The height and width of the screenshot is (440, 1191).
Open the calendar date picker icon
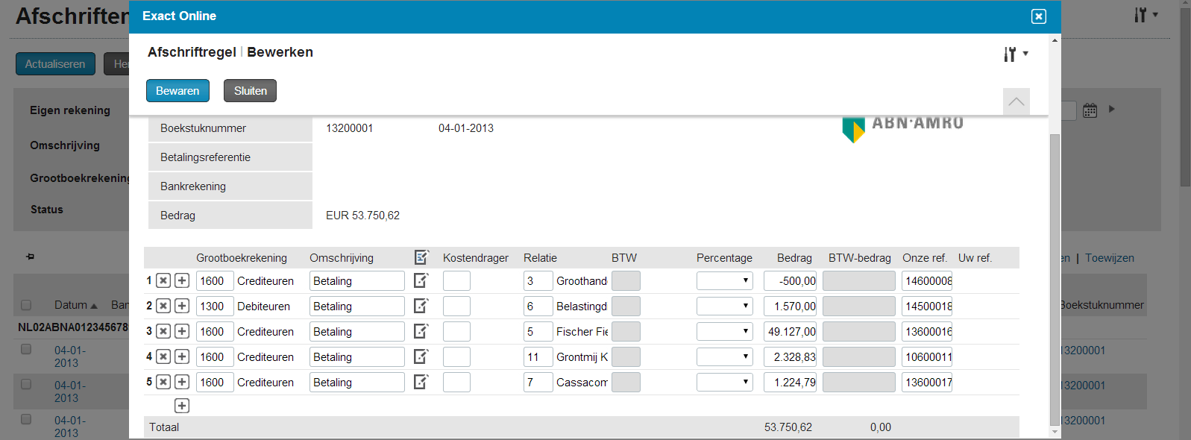click(x=1090, y=110)
